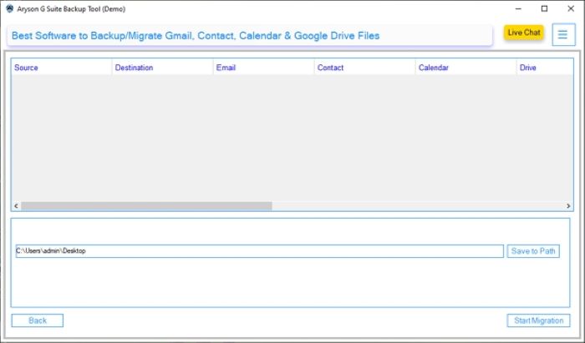Image resolution: width=585 pixels, height=343 pixels.
Task: Go Back to previous step
Action: pos(38,320)
